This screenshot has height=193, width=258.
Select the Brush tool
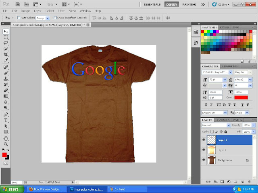(x=6, y=73)
